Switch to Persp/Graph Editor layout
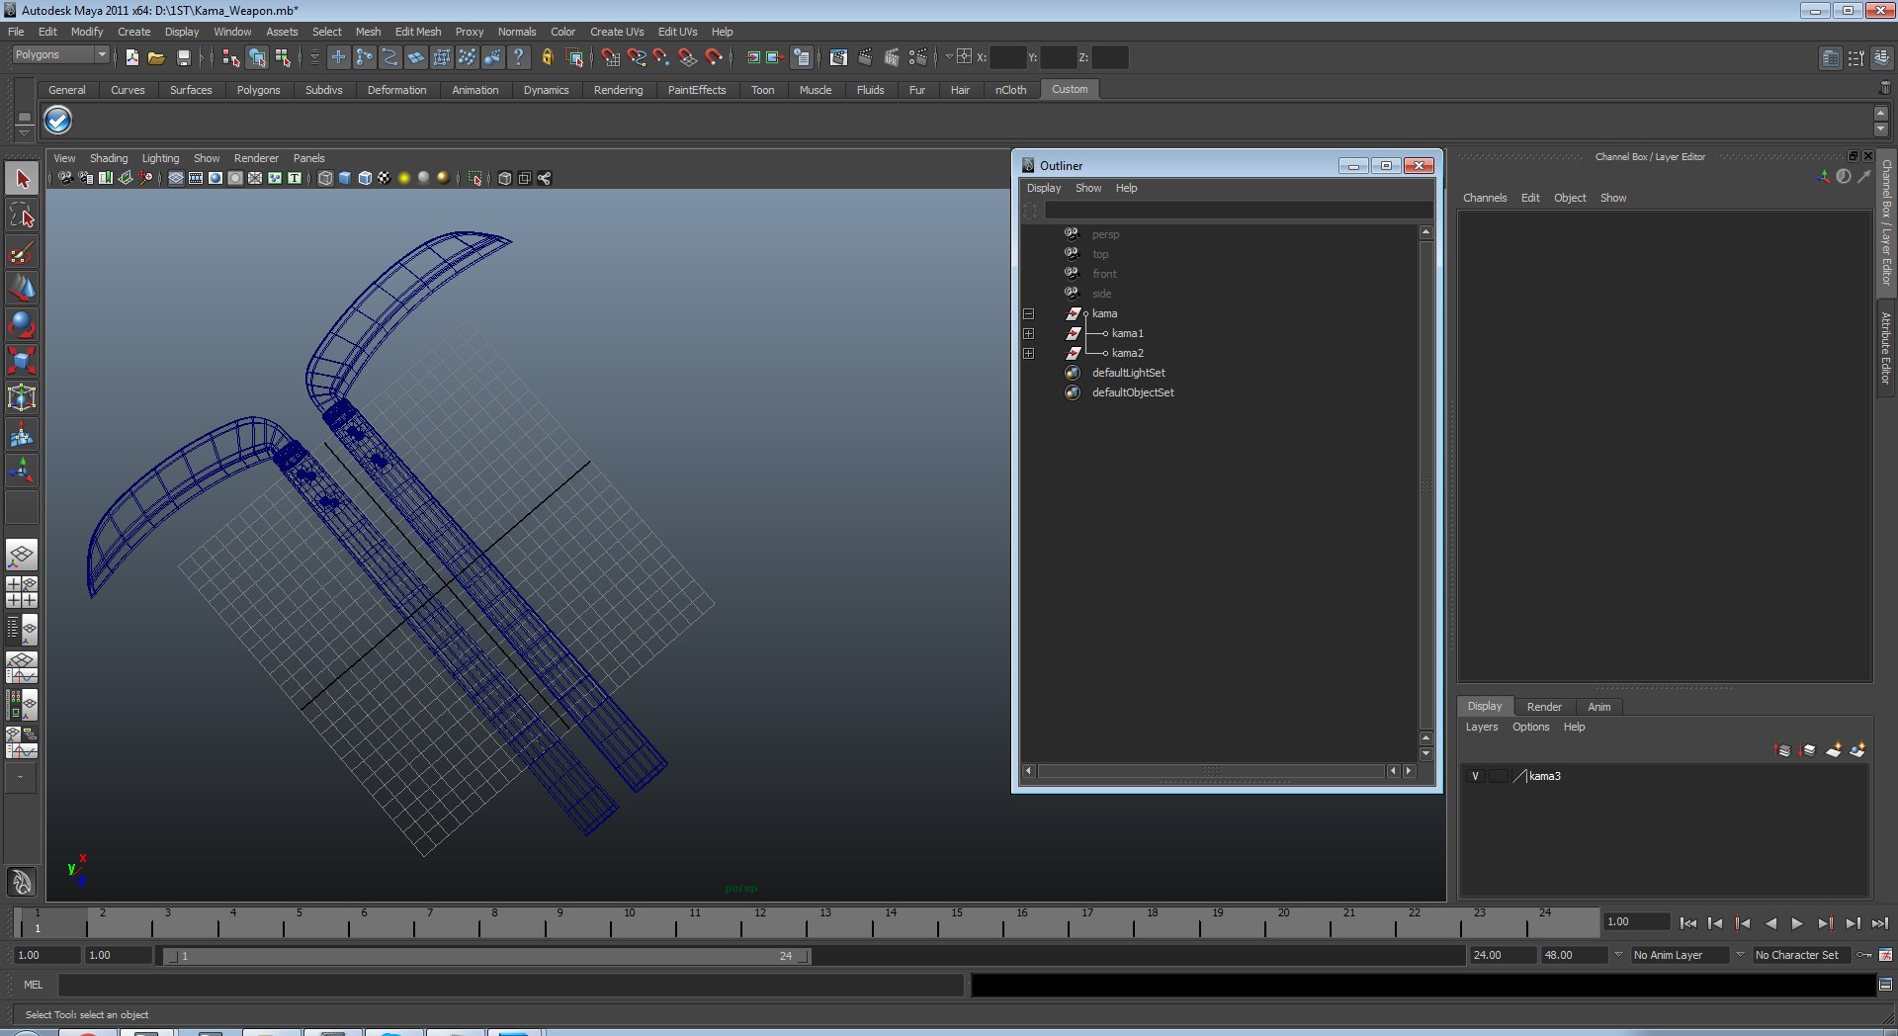The height and width of the screenshot is (1036, 1898). [x=22, y=667]
